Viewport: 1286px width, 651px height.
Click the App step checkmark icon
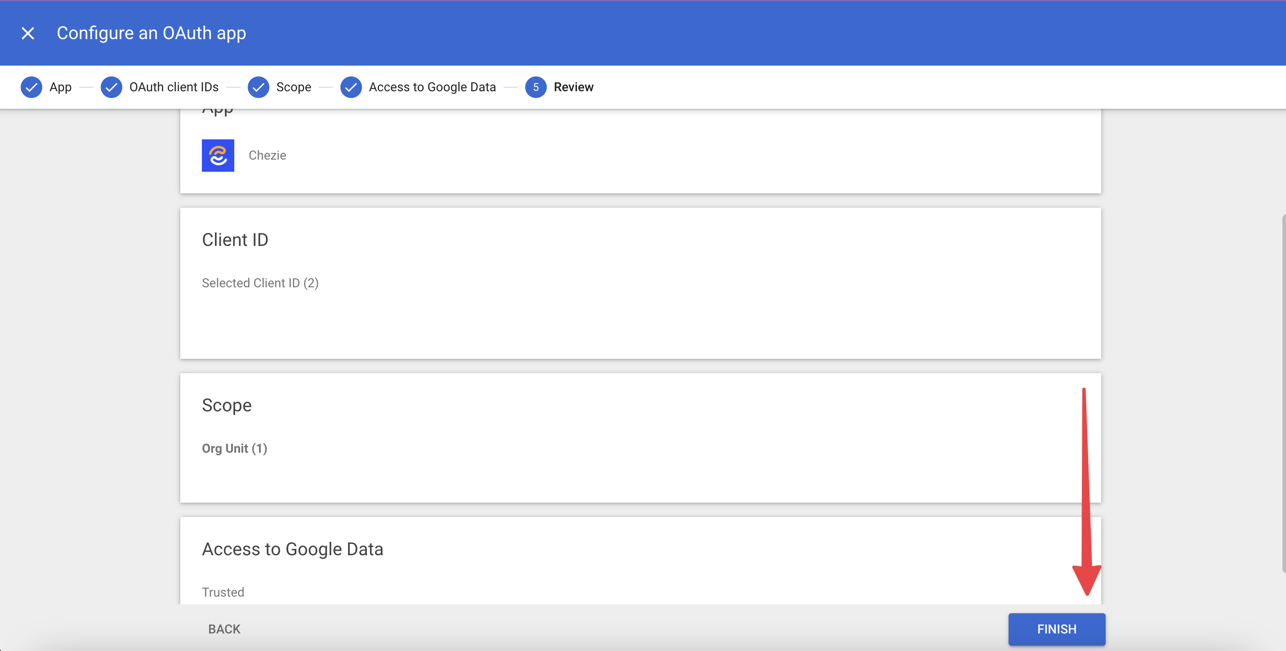pos(31,87)
